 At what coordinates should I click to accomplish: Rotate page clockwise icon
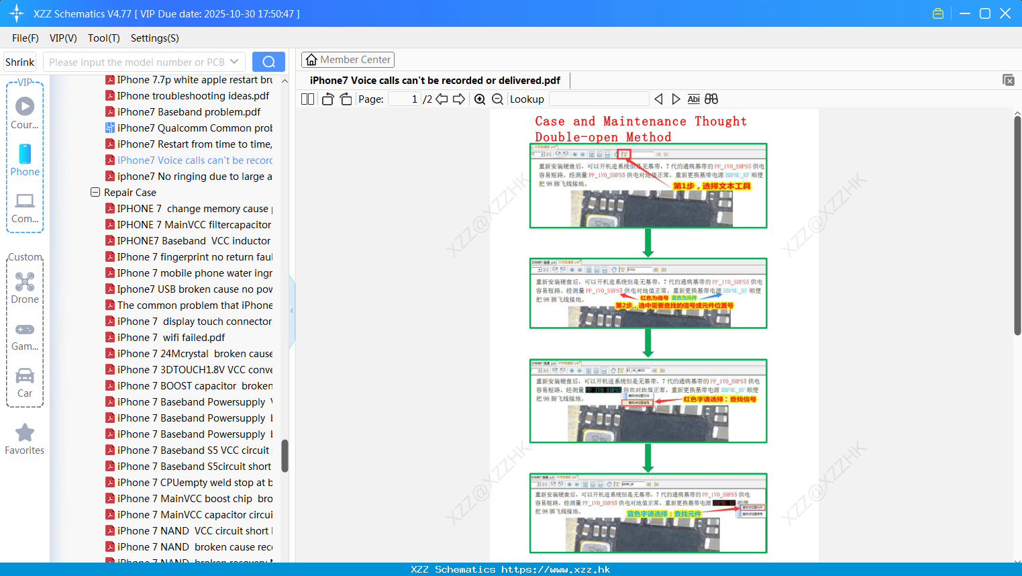click(x=346, y=99)
